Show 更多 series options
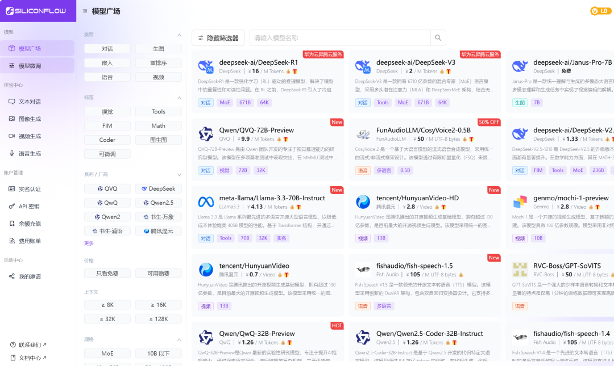Image resolution: width=614 pixels, height=366 pixels. pyautogui.click(x=89, y=243)
